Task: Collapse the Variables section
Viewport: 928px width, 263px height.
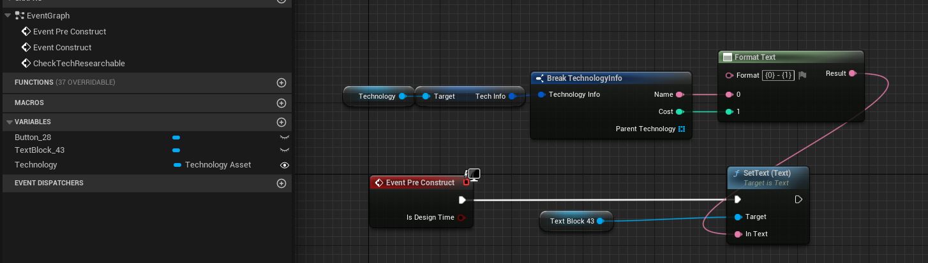Action: (9, 122)
